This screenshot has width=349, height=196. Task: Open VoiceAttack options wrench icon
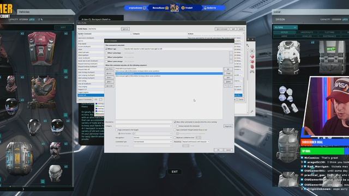[252, 111]
